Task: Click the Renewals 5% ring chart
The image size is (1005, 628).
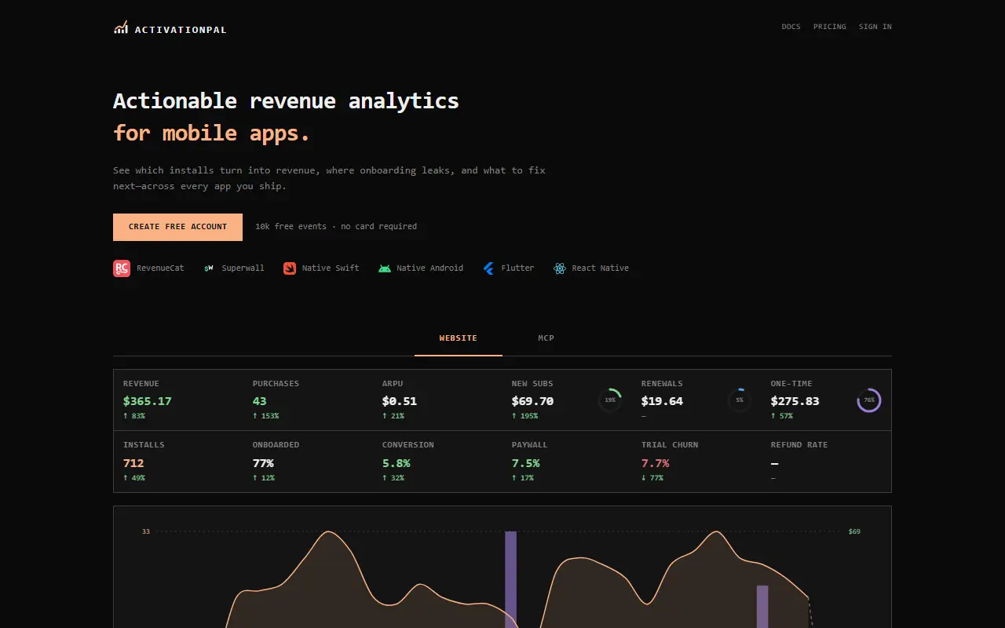Action: [740, 400]
